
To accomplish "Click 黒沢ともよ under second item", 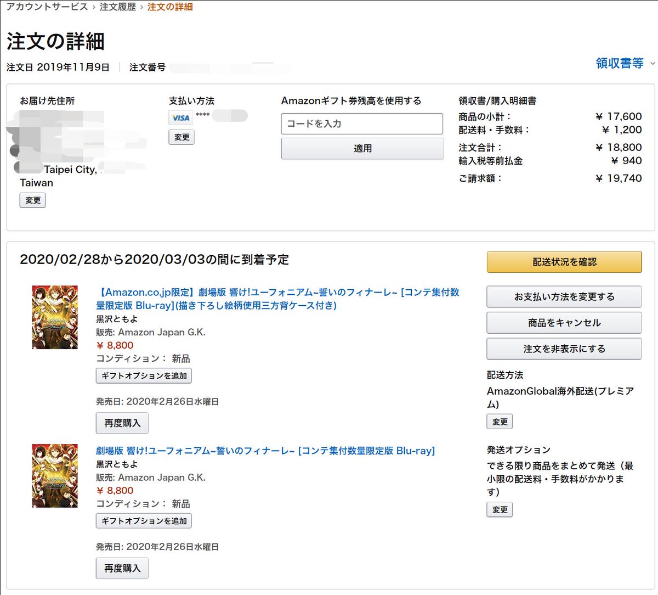I will click(117, 464).
